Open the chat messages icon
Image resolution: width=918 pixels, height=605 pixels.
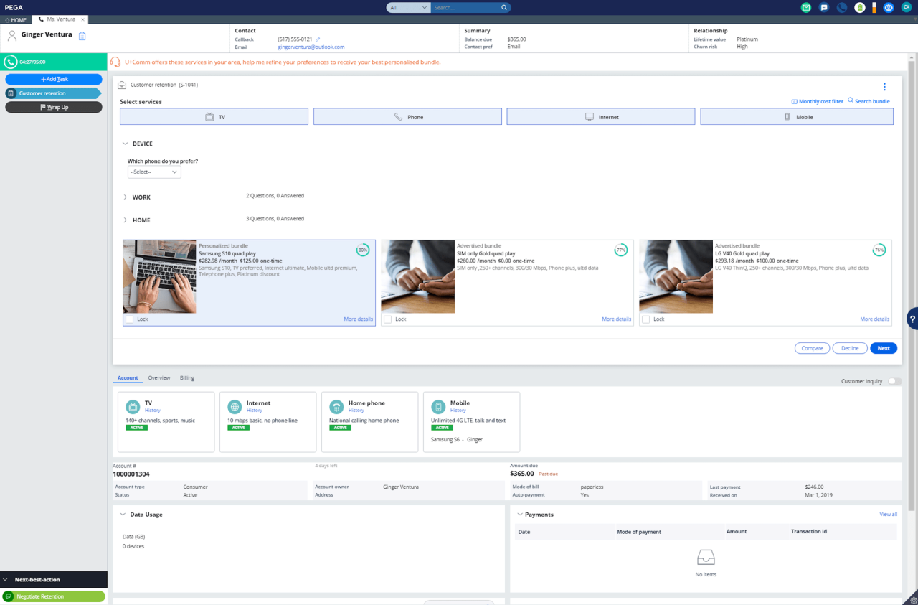[x=823, y=8]
